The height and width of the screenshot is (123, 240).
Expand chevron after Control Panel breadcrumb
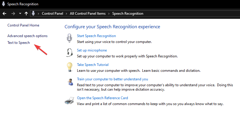66,14
